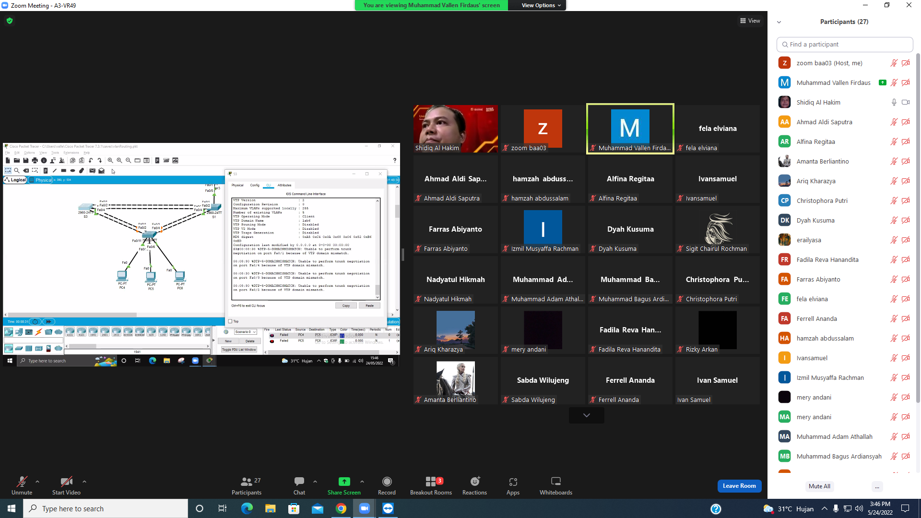921x518 pixels.
Task: Open Get Help icon in taskbar
Action: (716, 508)
